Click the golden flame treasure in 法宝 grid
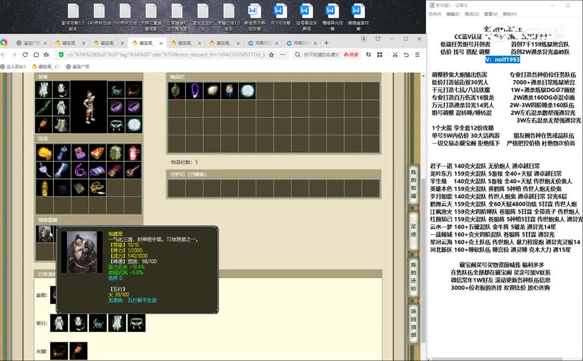 coord(44,152)
